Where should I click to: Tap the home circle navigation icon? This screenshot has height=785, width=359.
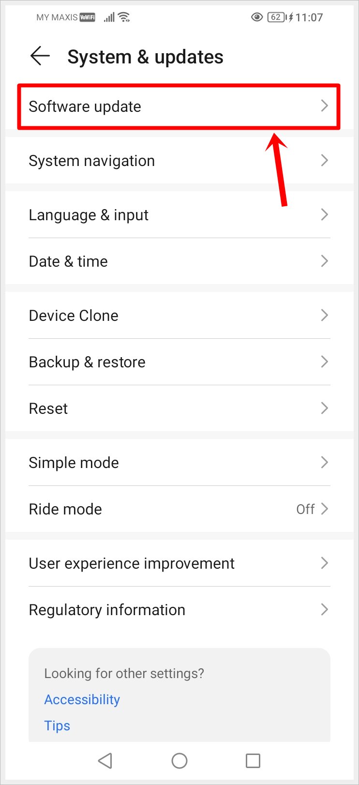(x=179, y=761)
